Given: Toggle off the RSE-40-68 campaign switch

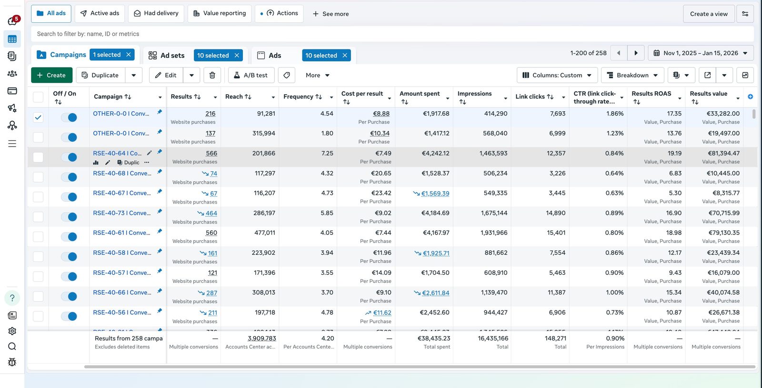Looking at the screenshot, I should 69,177.
